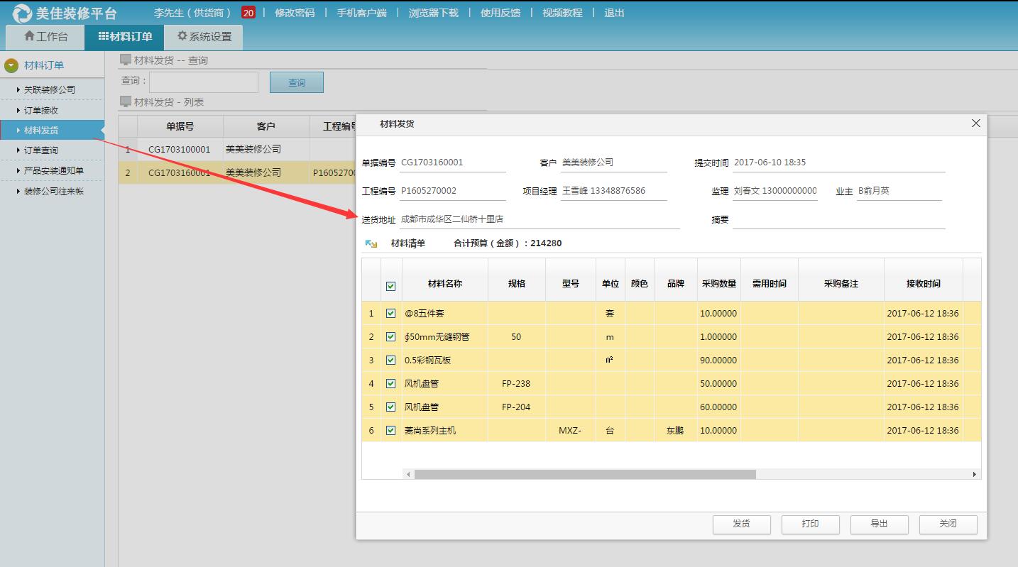Click the expand arrows icon beside 材料清单
Screen dimensions: 1018x567
click(x=370, y=243)
